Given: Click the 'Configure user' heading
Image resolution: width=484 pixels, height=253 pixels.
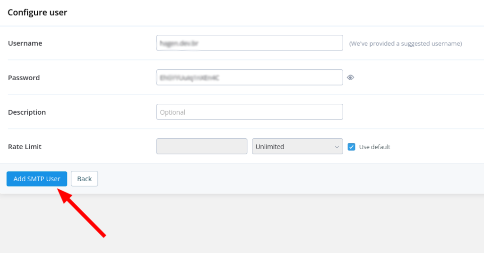Looking at the screenshot, I should coord(37,13).
